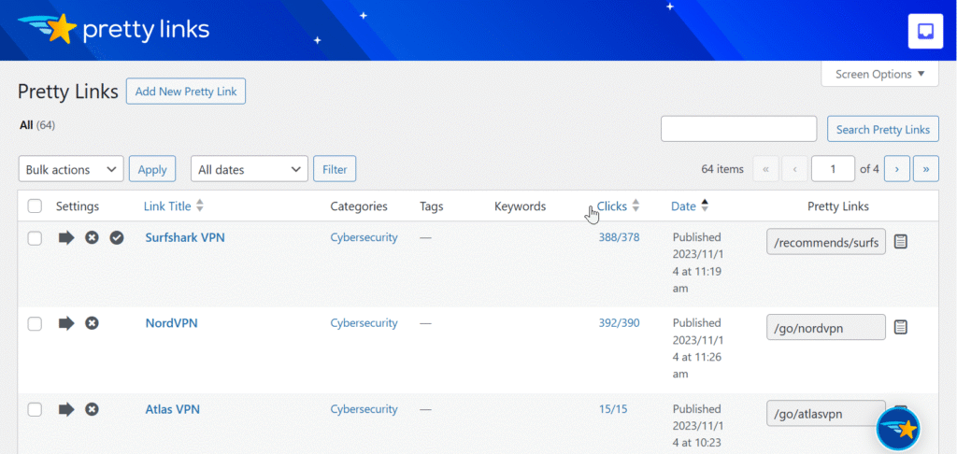Open Cybersecurity category for NordVPN
The width and height of the screenshot is (957, 454).
(x=364, y=323)
